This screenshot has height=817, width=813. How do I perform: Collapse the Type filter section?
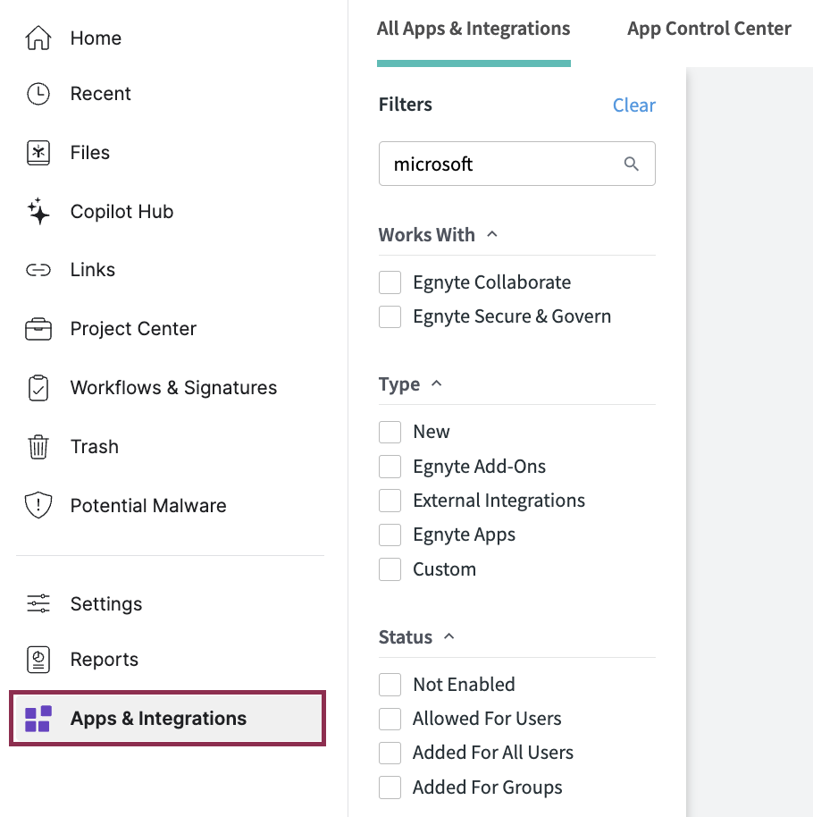click(436, 384)
